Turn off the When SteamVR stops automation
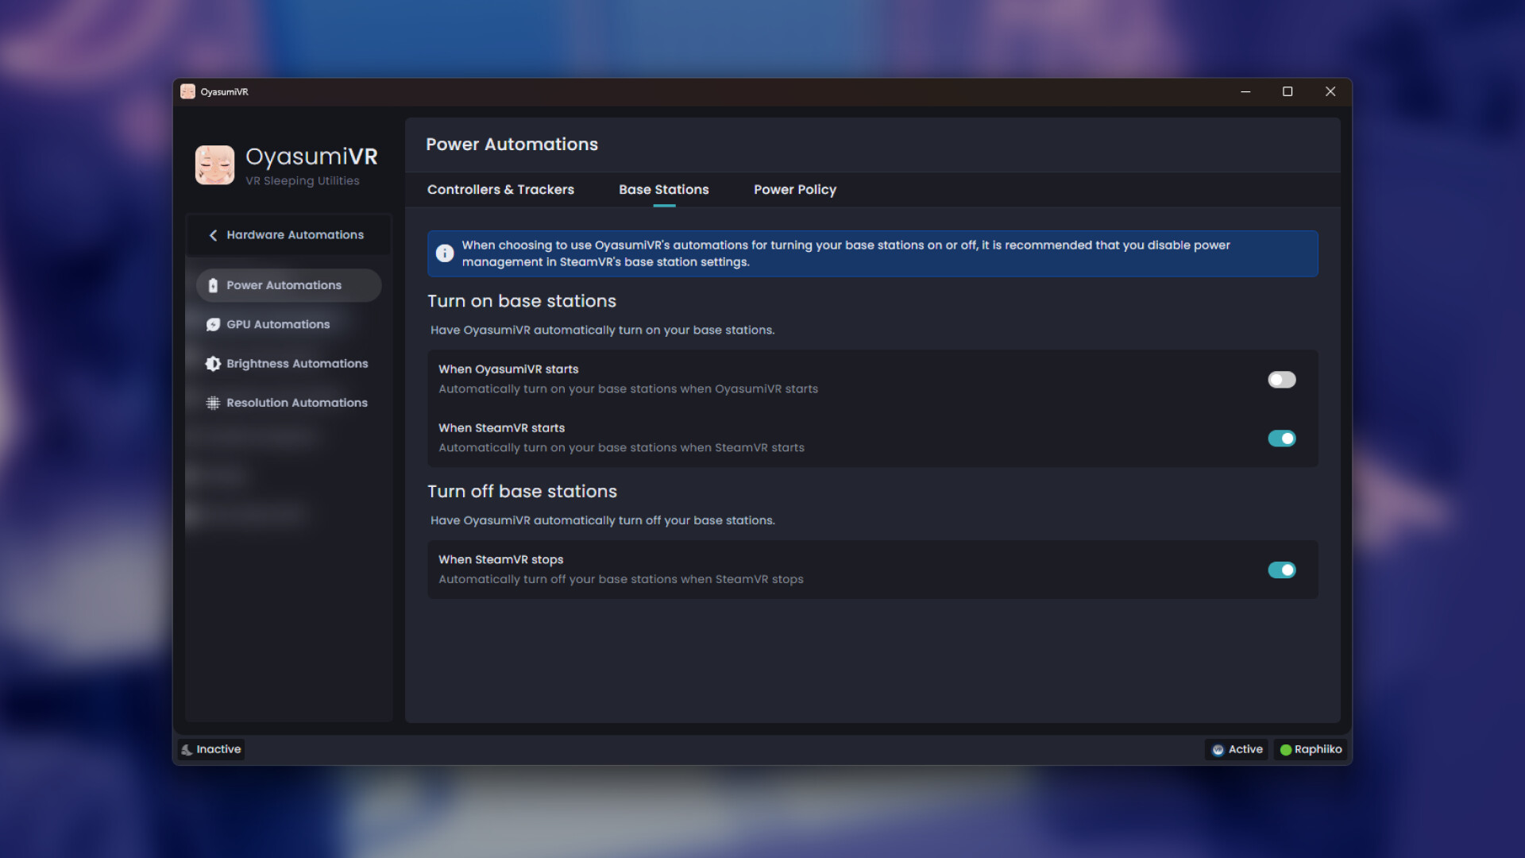Screen dimensions: 1525x858 click(x=1281, y=570)
